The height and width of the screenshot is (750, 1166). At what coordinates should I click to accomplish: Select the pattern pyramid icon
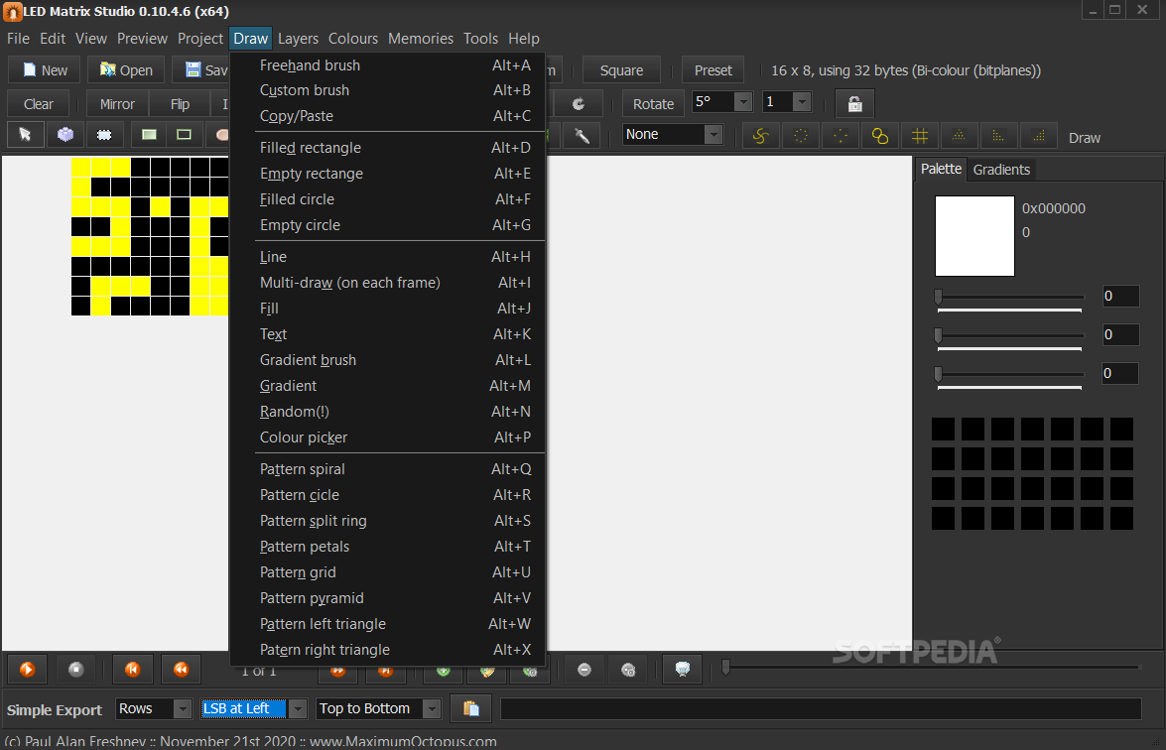960,136
